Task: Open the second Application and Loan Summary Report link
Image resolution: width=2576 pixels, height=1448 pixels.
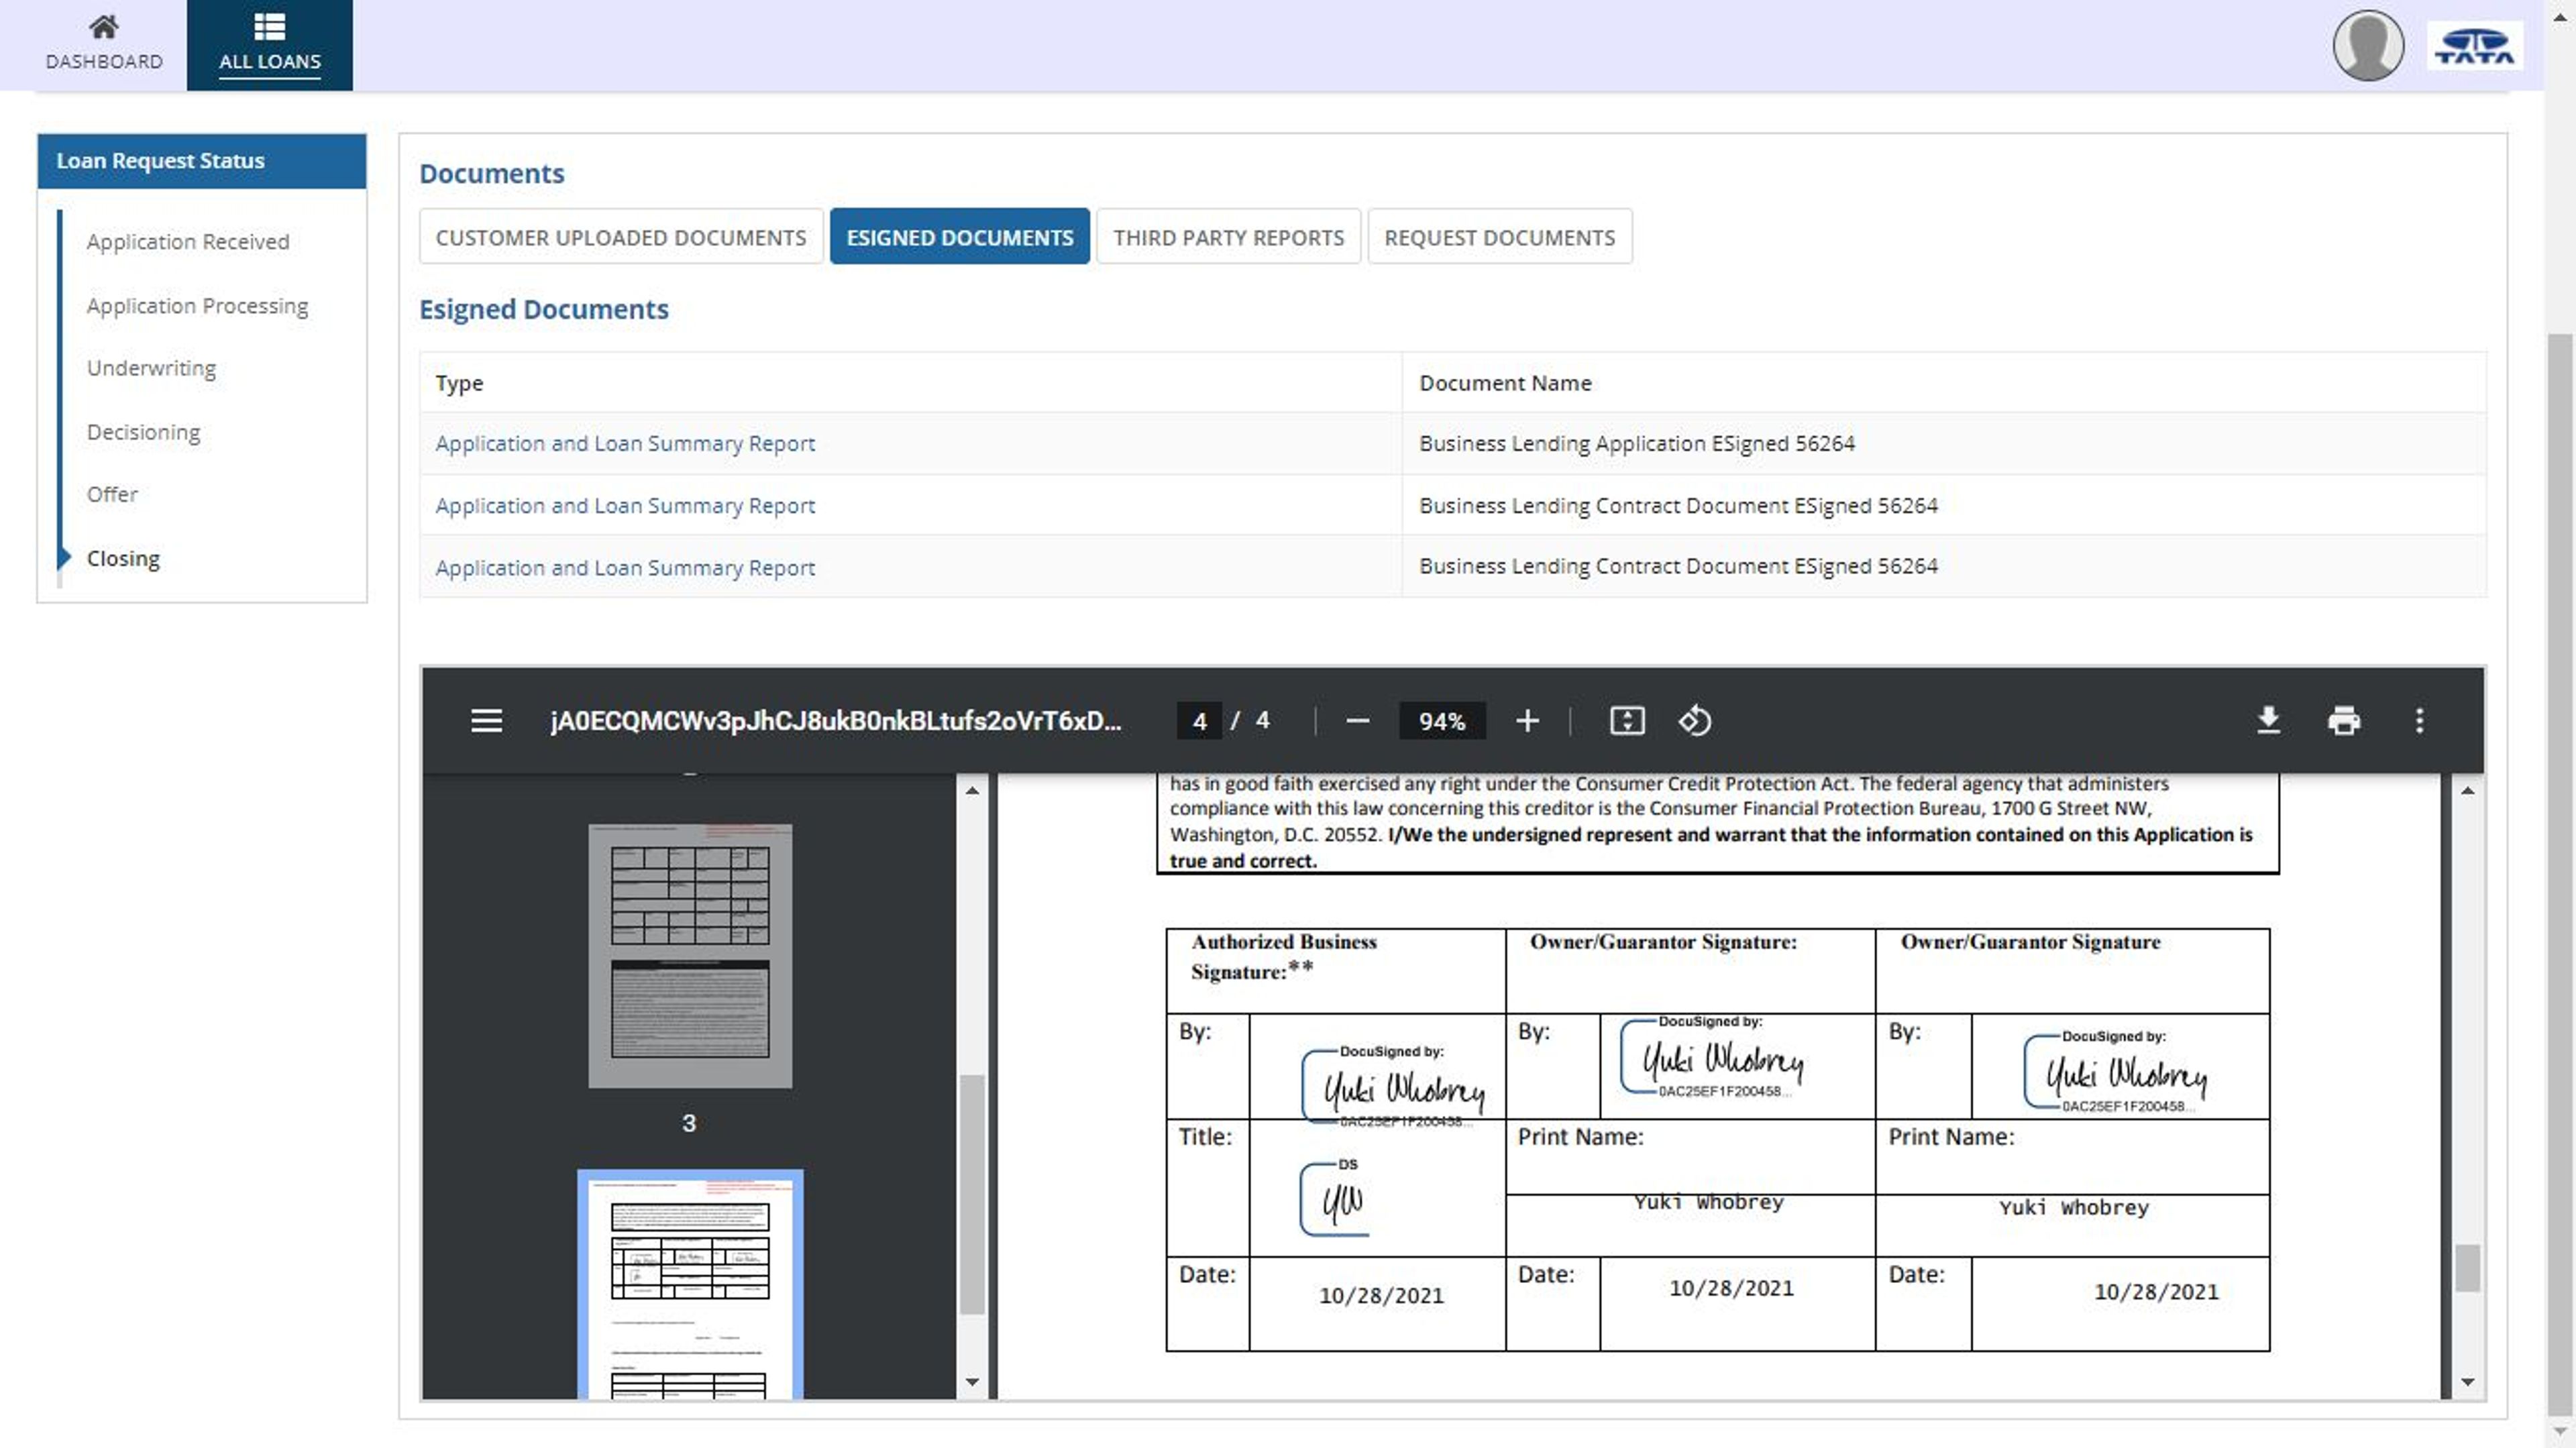Action: tap(625, 506)
